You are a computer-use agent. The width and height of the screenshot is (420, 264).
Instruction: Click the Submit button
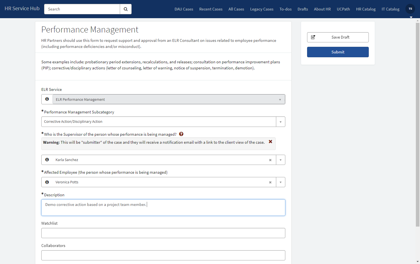point(338,52)
